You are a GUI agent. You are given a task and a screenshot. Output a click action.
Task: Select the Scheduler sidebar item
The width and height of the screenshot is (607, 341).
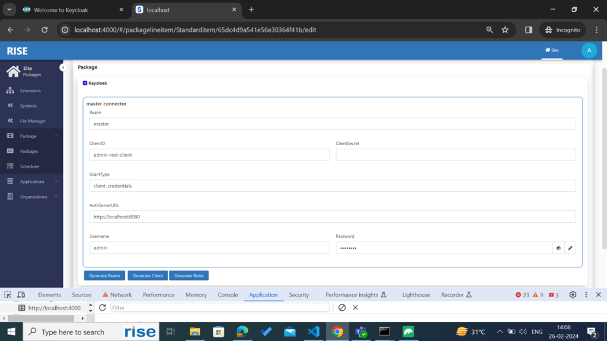pos(31,166)
